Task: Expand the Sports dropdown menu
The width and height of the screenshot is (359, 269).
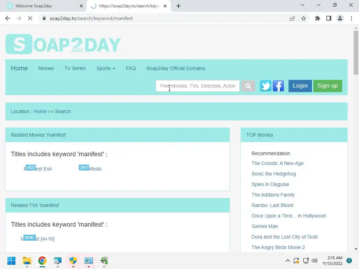Action: pos(106,68)
